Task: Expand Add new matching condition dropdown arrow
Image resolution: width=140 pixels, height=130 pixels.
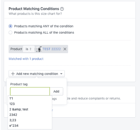Action: click(x=61, y=74)
